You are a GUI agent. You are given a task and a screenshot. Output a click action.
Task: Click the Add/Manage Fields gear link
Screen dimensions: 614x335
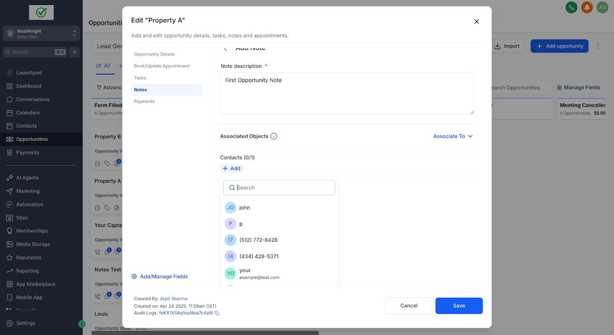(x=160, y=277)
